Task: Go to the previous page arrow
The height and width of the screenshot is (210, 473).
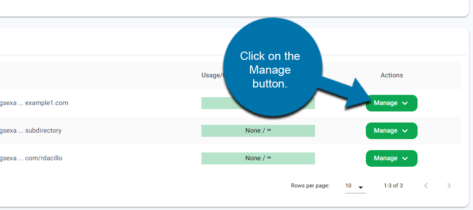Action: coord(426,186)
